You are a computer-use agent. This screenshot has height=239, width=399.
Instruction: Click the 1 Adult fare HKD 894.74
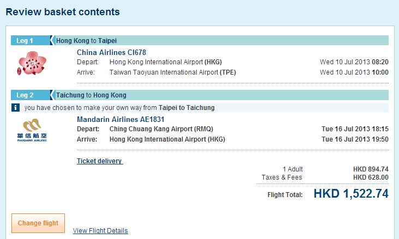pyautogui.click(x=371, y=169)
